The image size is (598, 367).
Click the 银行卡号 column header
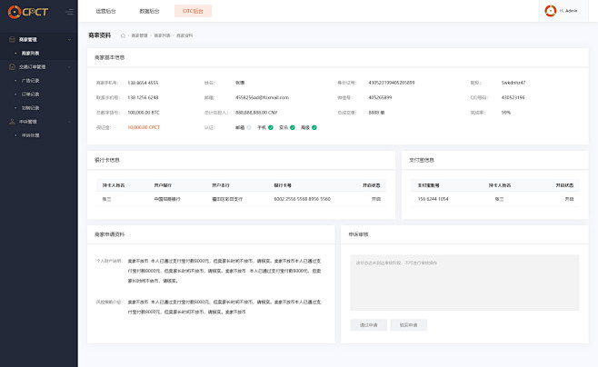pyautogui.click(x=283, y=185)
